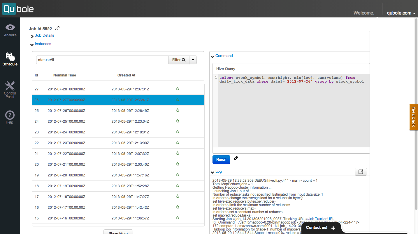Click thumbs-up status icon for instance 27
Image resolution: width=418 pixels, height=234 pixels.
coord(178,89)
